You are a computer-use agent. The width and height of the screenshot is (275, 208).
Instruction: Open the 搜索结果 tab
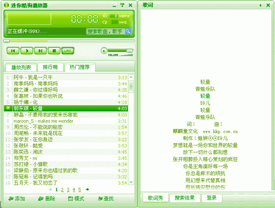pos(185,198)
